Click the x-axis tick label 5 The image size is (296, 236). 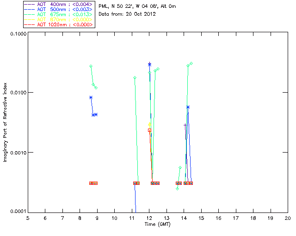28,218
